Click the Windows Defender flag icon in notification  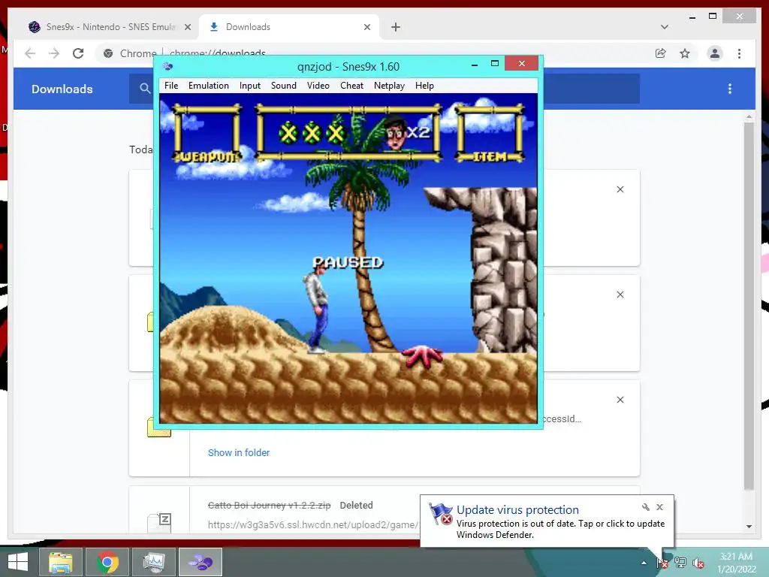[440, 514]
